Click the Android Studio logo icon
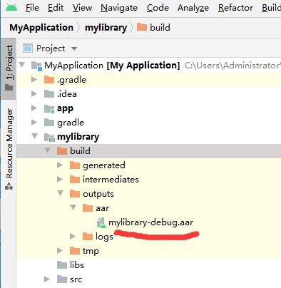Image resolution: width=281 pixels, height=288 pixels. click(x=11, y=8)
